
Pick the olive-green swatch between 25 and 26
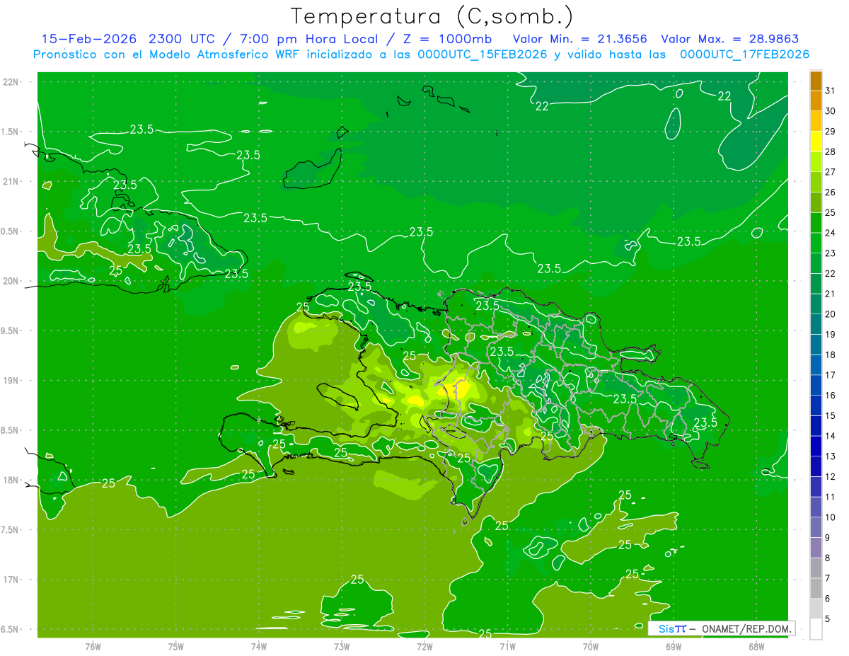(x=816, y=202)
